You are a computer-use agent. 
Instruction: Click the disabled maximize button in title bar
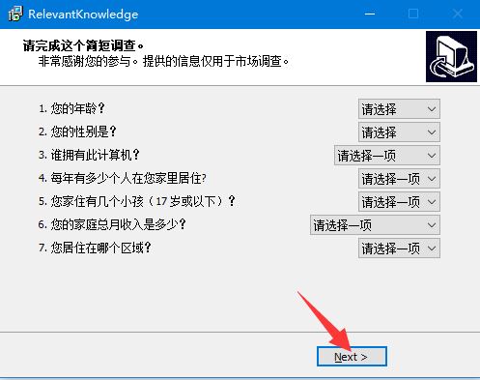click(413, 14)
